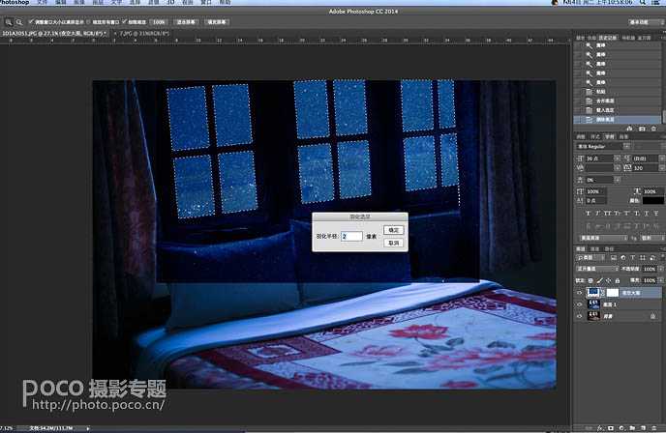Hide the top starry sky layer
This screenshot has height=433, width=666.
[580, 293]
